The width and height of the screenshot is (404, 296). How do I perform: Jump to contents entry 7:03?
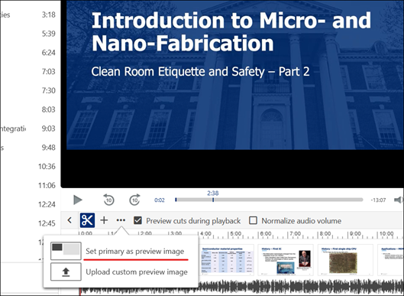tap(49, 71)
